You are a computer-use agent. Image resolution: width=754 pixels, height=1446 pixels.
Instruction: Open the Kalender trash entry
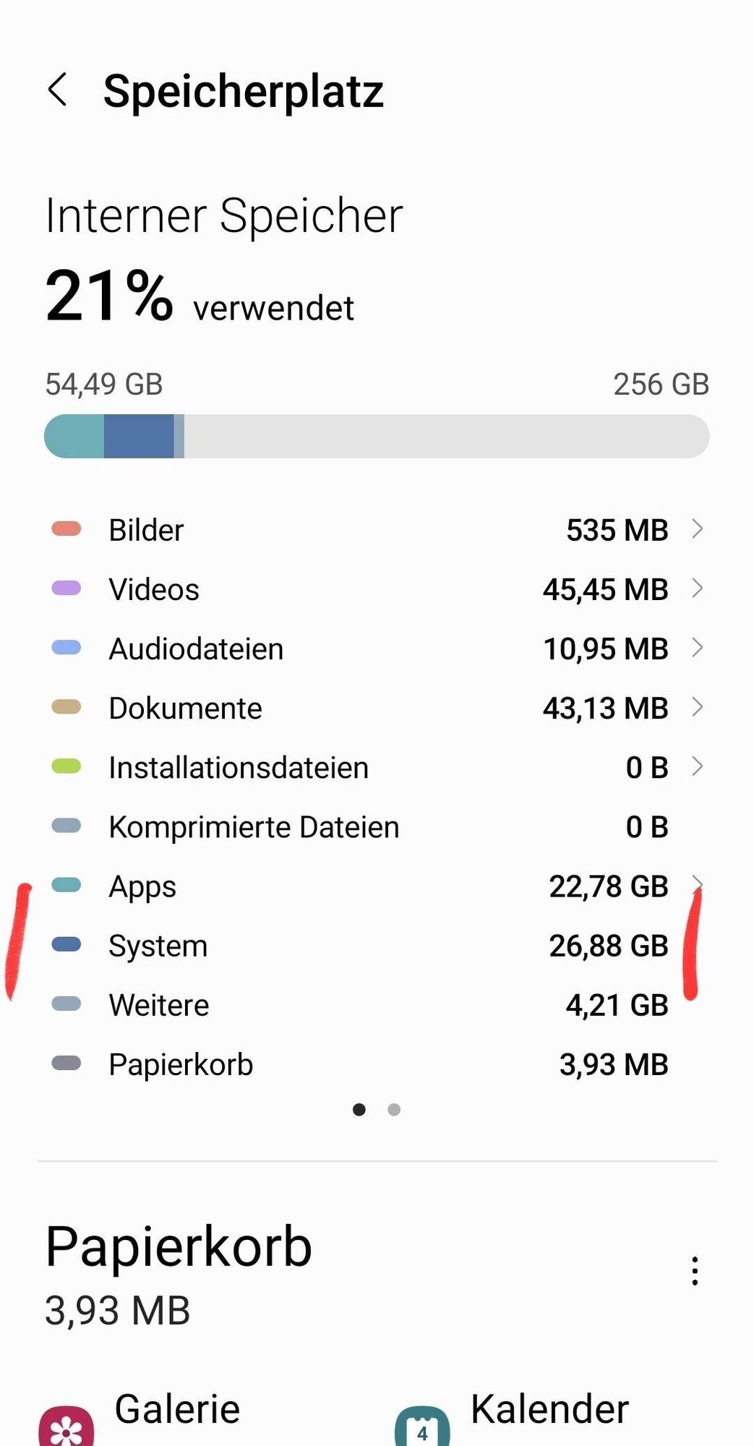(x=549, y=1410)
